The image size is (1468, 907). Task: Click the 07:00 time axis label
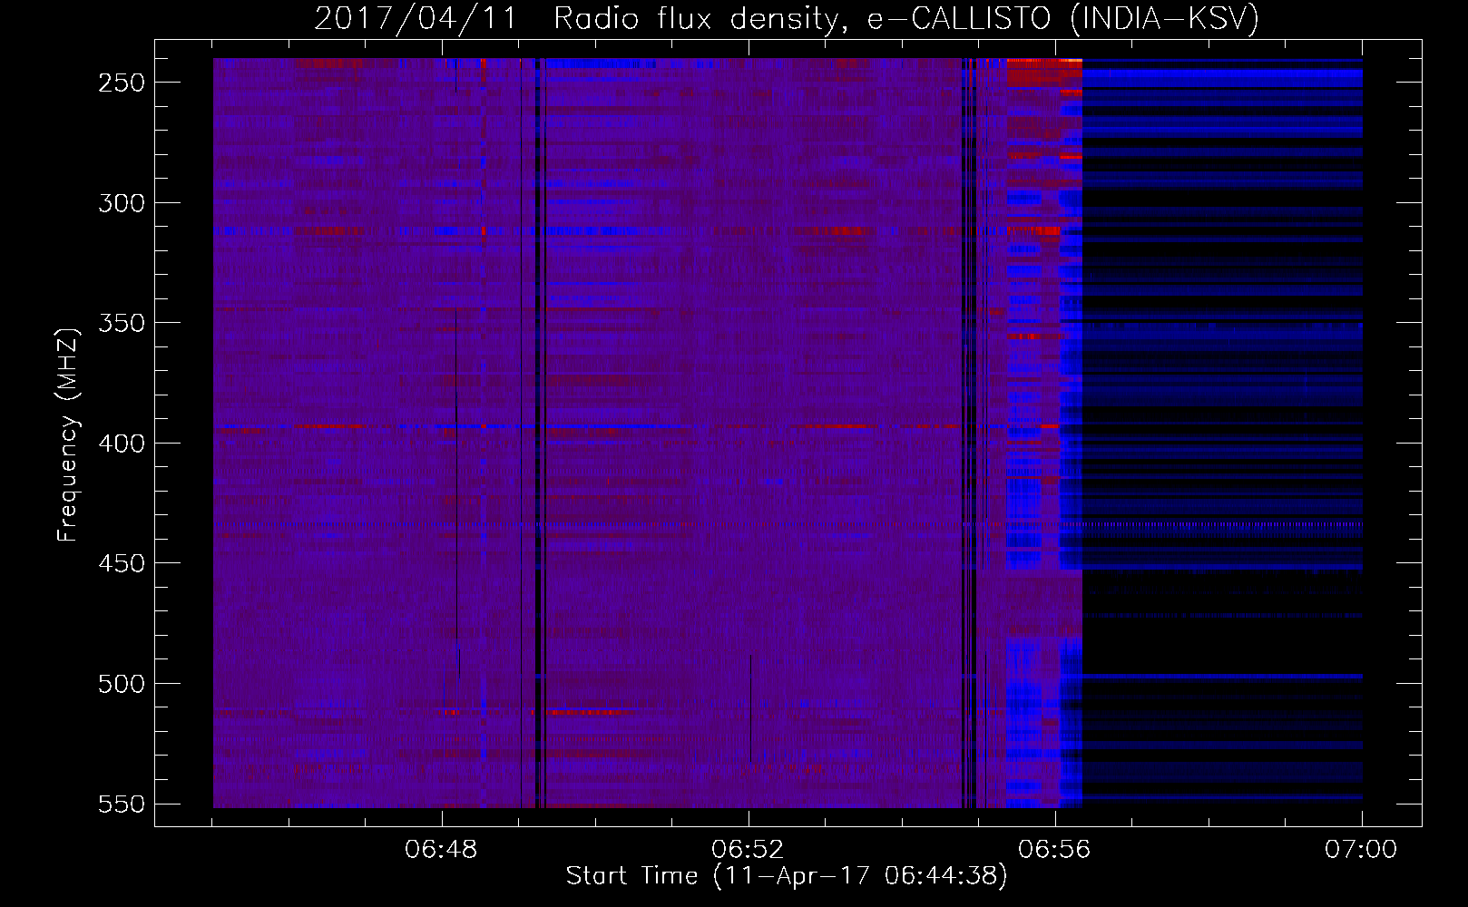pyautogui.click(x=1361, y=850)
